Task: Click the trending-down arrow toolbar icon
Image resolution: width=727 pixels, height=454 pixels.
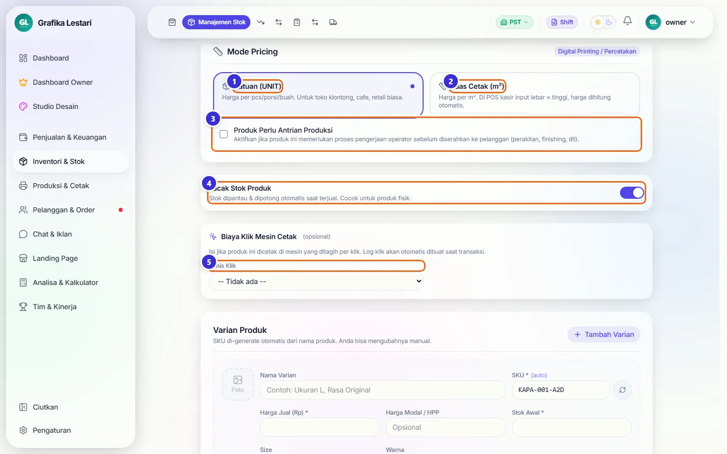Action: pyautogui.click(x=261, y=22)
